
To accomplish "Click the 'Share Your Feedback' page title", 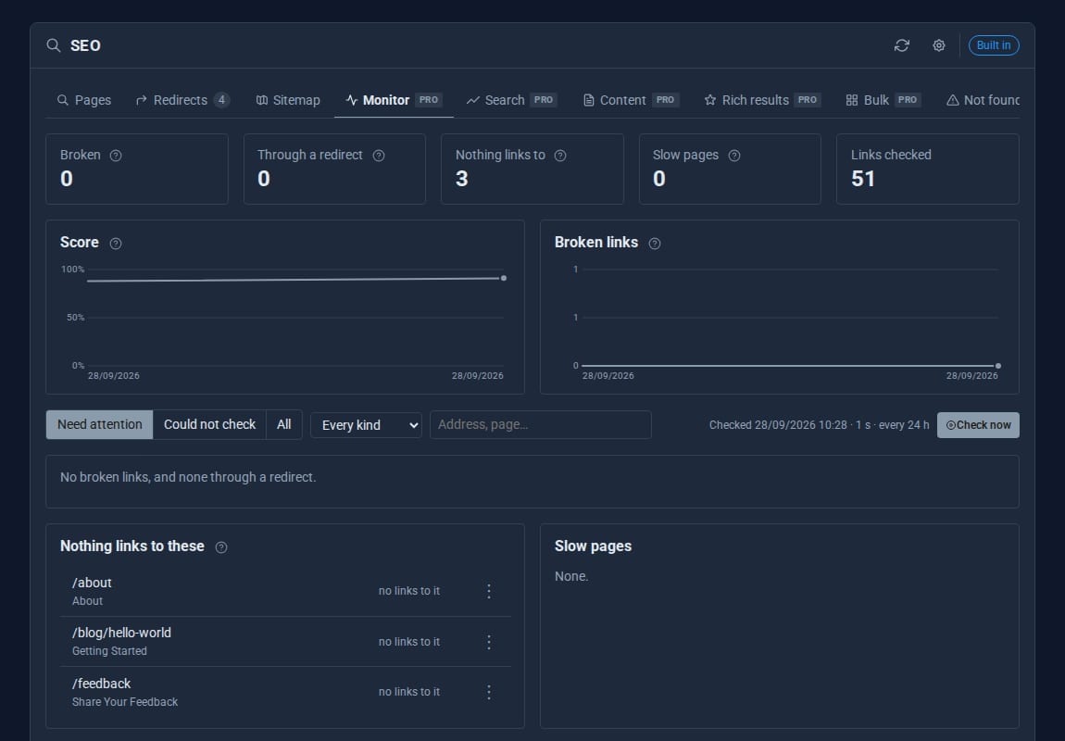I will point(125,701).
